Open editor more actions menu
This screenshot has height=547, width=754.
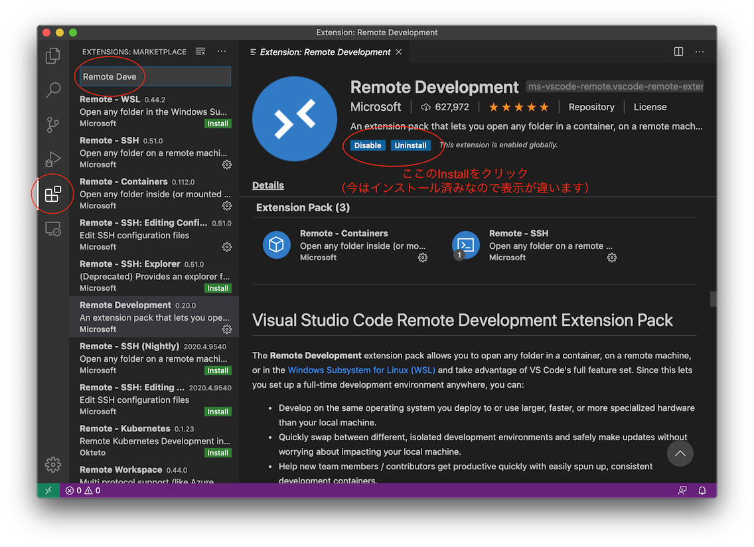700,52
